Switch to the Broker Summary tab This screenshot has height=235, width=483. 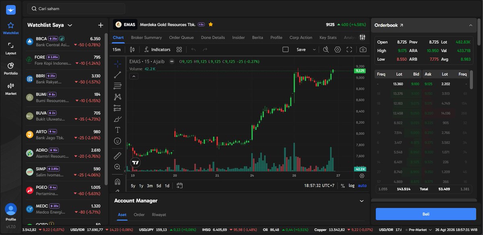click(x=147, y=37)
